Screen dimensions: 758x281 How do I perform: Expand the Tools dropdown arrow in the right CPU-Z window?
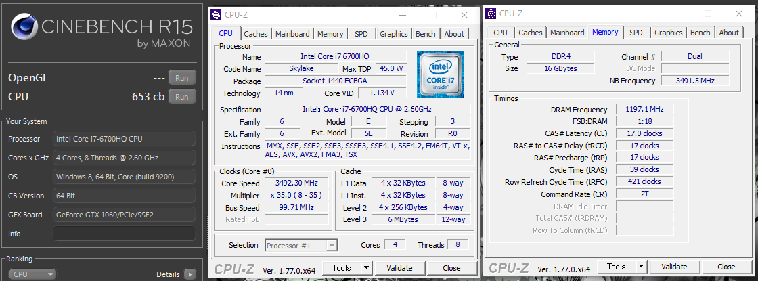coord(640,267)
